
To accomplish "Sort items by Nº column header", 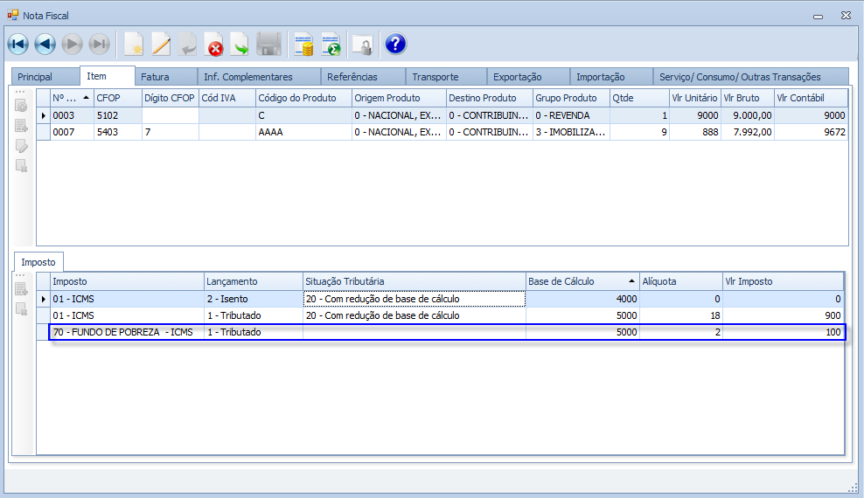I will pos(70,98).
